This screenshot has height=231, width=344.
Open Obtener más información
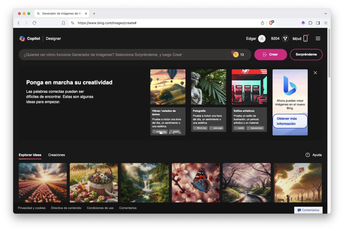tap(290, 120)
